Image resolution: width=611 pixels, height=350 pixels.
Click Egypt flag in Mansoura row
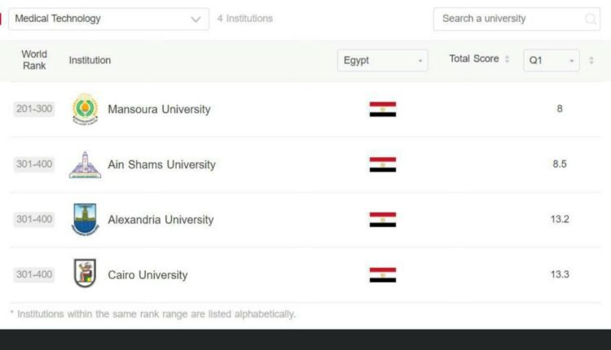coord(382,109)
